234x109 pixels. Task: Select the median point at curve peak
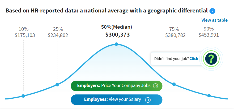click(x=116, y=44)
